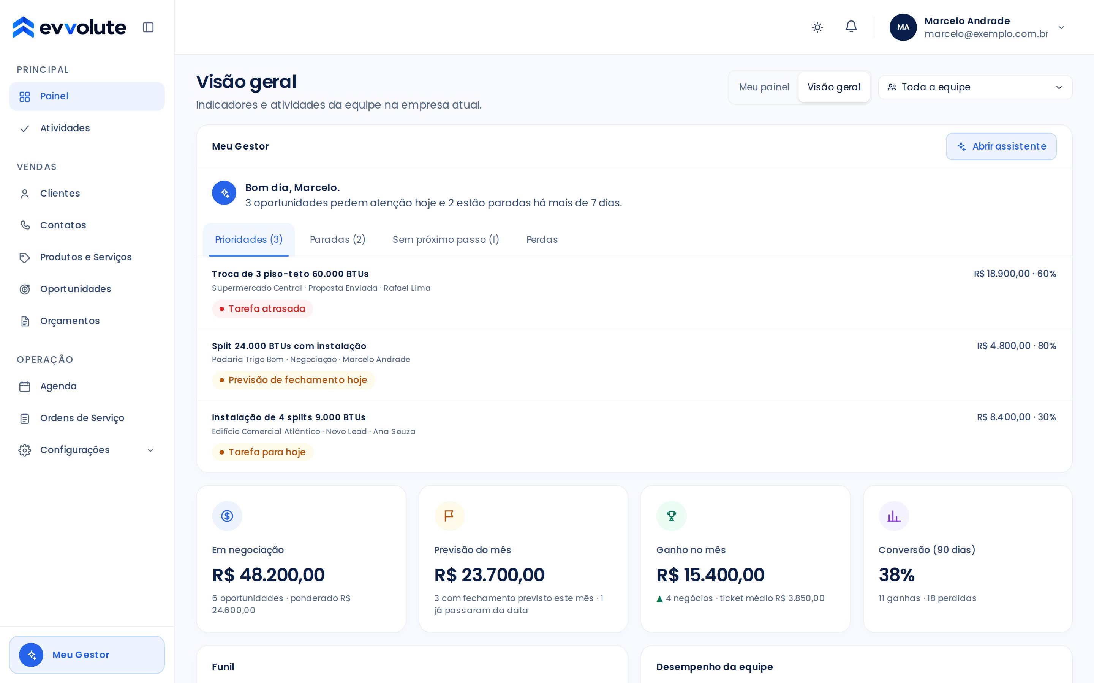Click the Ordens de Serviço clipboard icon

tap(25, 418)
